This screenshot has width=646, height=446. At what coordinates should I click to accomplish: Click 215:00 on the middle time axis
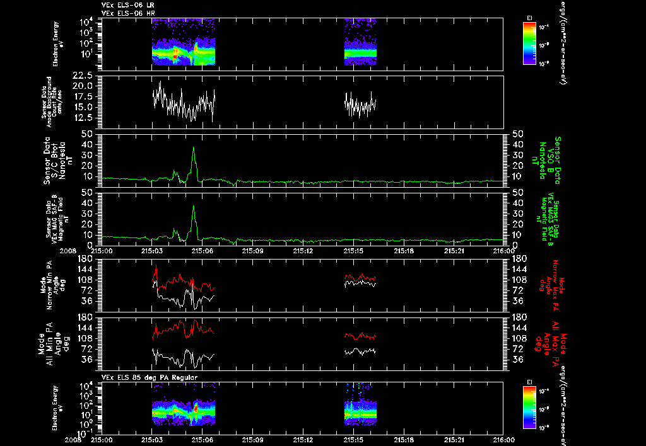click(102, 251)
